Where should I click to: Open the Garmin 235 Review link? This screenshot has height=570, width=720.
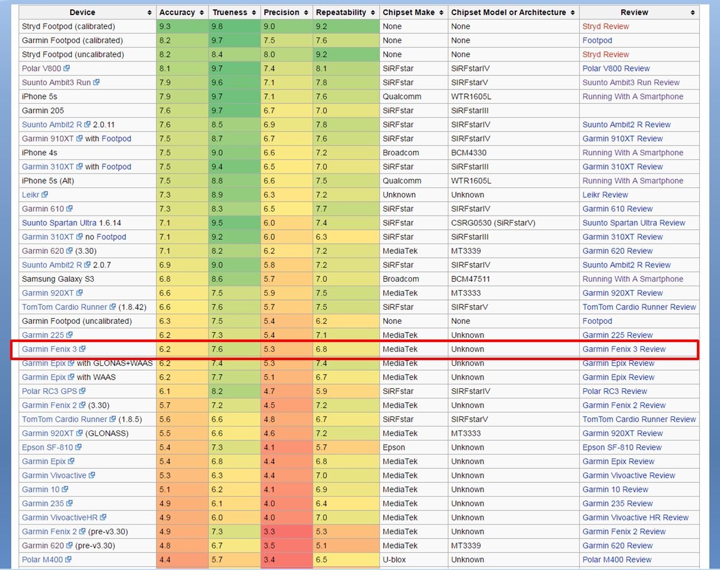pos(617,504)
